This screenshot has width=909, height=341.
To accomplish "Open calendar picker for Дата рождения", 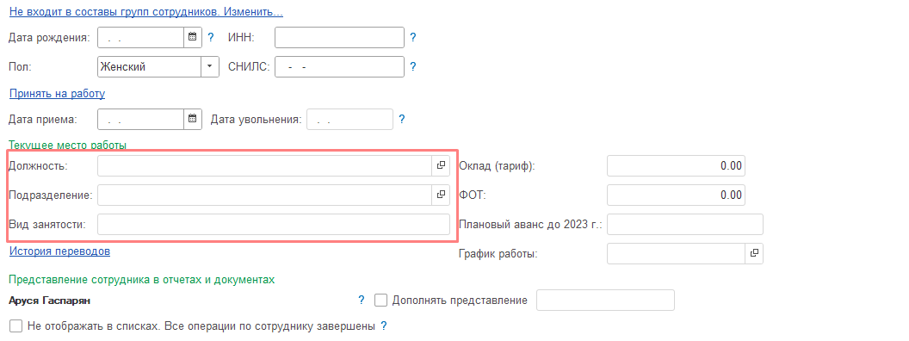I will 193,38.
